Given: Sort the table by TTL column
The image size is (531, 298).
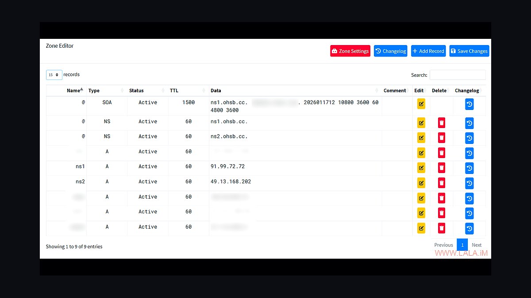Looking at the screenshot, I should tap(188, 91).
